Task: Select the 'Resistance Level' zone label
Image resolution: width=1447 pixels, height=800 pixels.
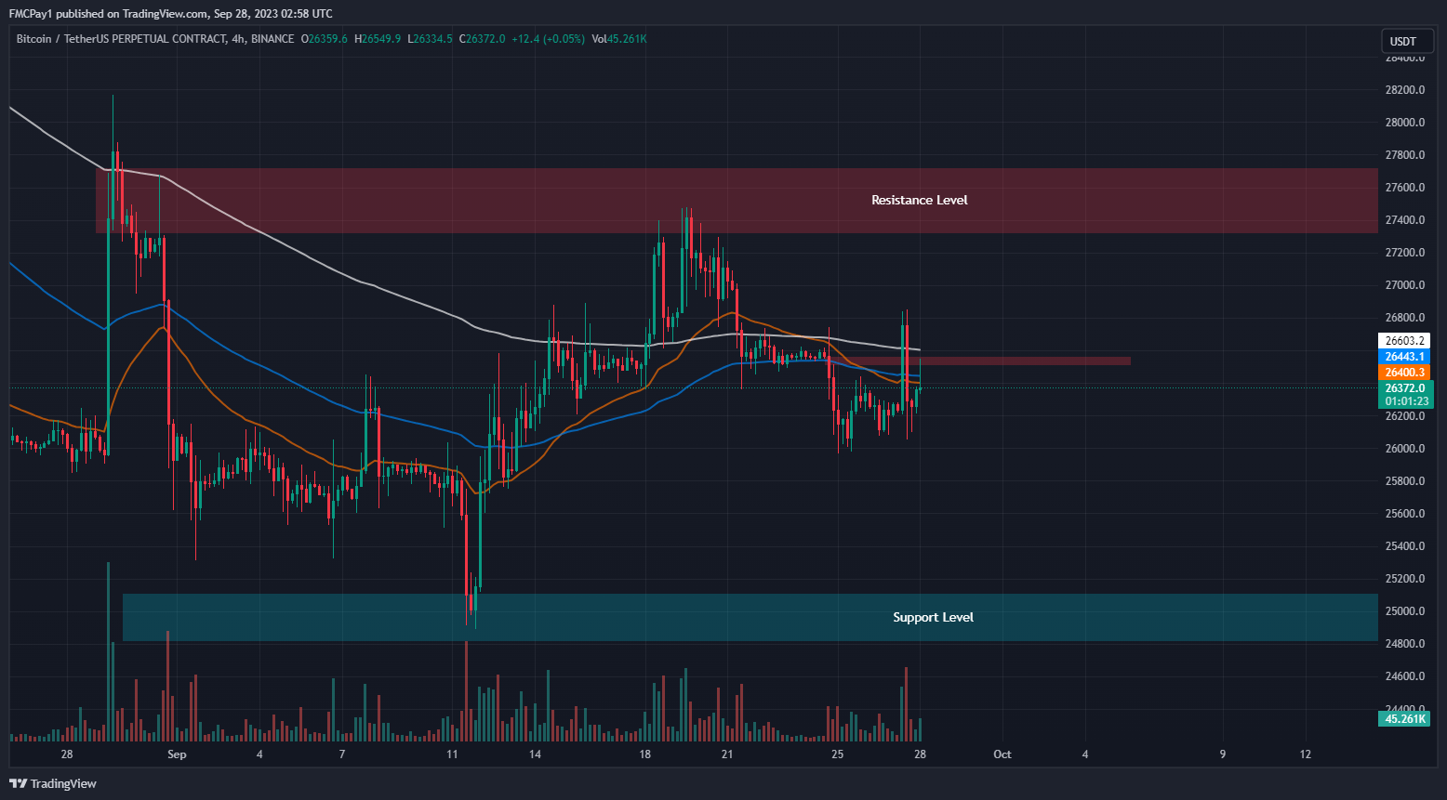Action: 919,200
